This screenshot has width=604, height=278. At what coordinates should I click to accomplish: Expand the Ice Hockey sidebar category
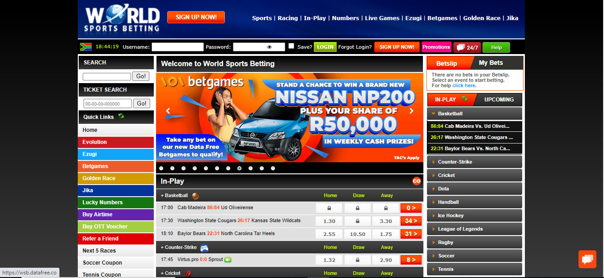tap(474, 215)
